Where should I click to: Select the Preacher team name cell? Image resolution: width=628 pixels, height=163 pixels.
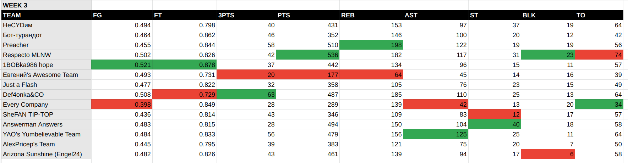pyautogui.click(x=46, y=45)
